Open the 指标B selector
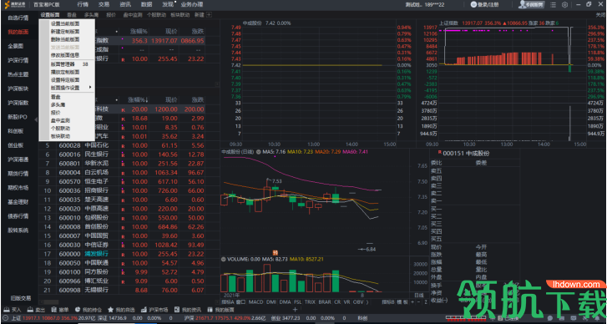The image size is (607, 324). (388, 302)
